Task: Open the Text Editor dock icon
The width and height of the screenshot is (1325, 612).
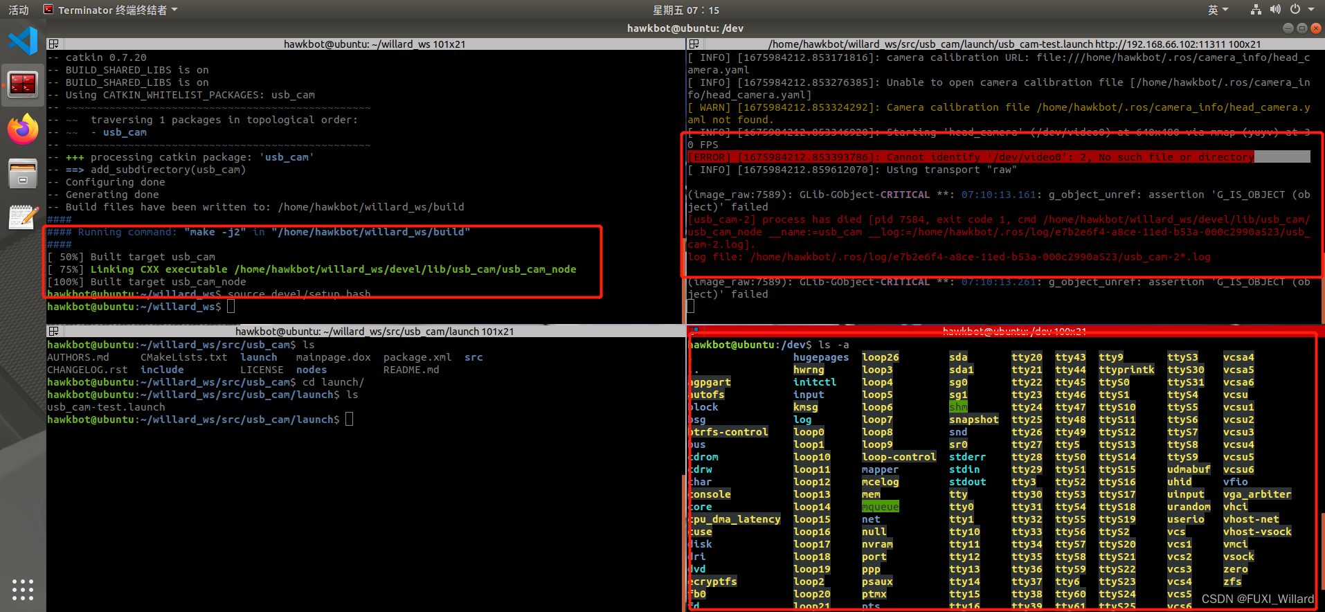Action: 23,217
